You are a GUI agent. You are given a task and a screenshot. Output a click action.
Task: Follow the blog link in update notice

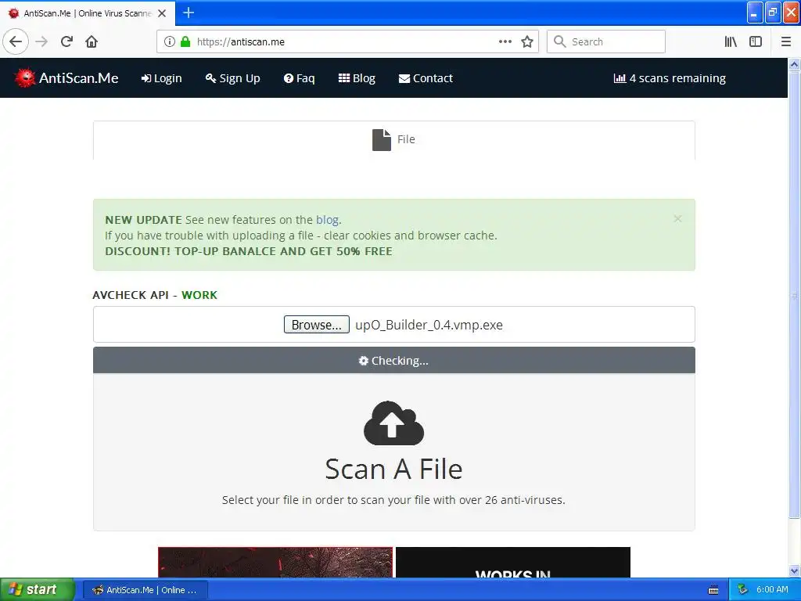tap(327, 220)
